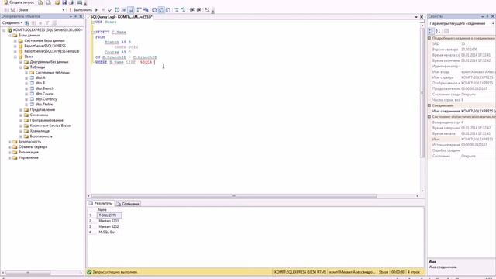This screenshot has height=279, width=496.
Task: Collapse the Базы данных folder
Action: 9,36
